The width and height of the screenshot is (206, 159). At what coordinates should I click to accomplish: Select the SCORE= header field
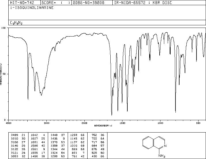56,3
